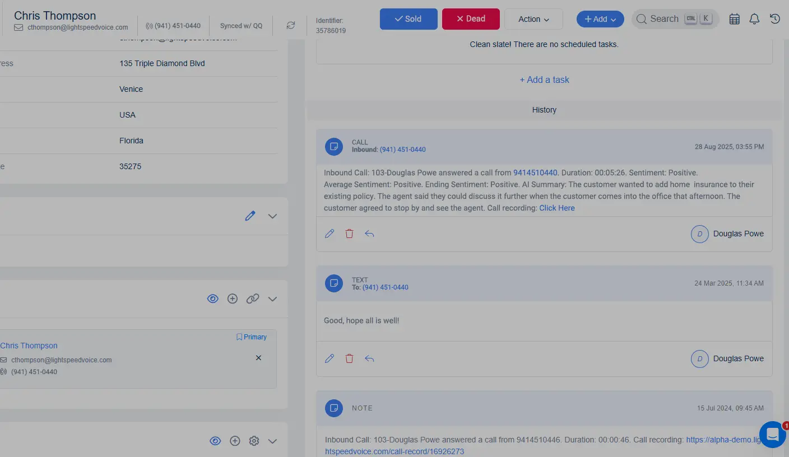
Task: Click 'Clean slate! There are no scheduled tasks.' message
Action: 544,44
